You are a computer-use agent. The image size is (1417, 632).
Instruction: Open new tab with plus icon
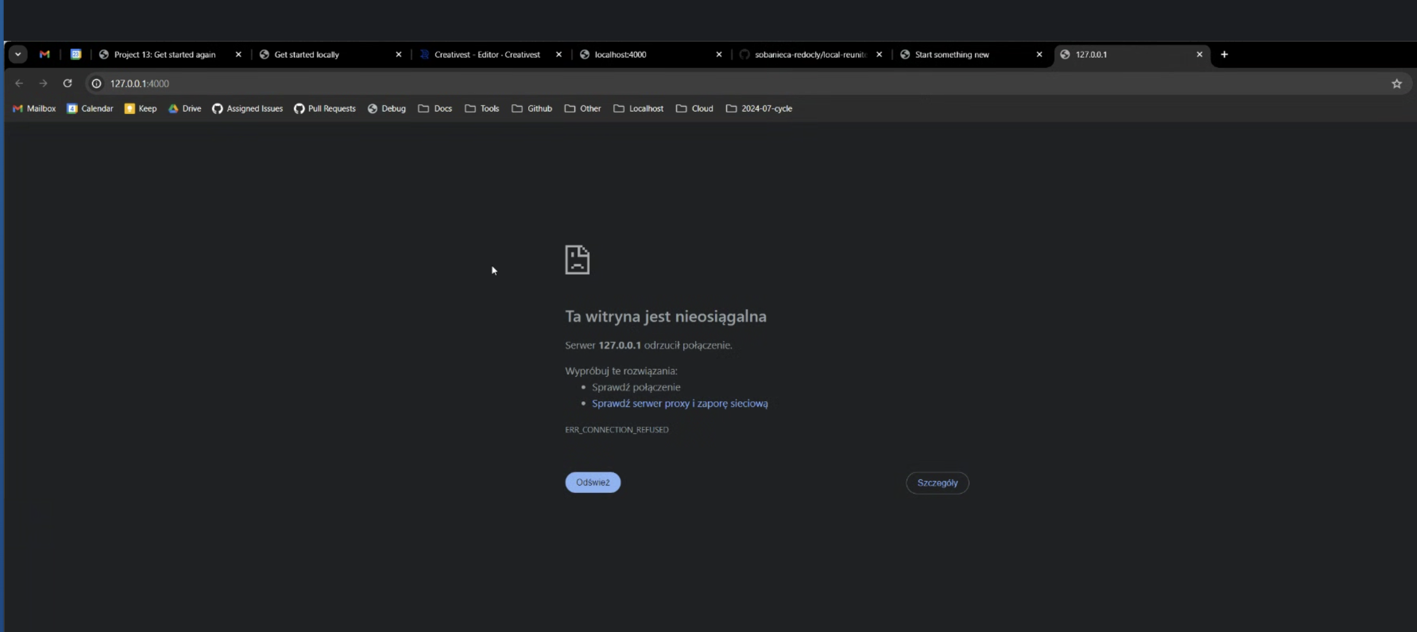pyautogui.click(x=1224, y=54)
